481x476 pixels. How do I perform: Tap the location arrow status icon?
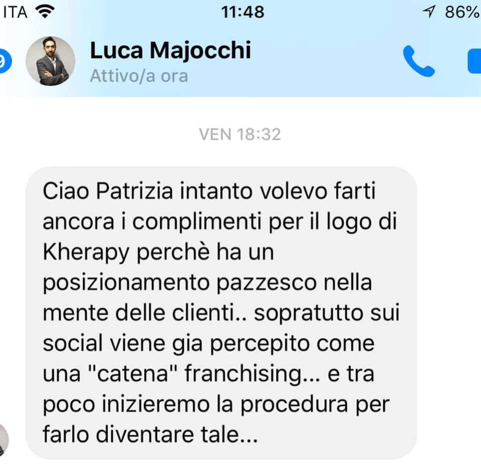pyautogui.click(x=429, y=12)
